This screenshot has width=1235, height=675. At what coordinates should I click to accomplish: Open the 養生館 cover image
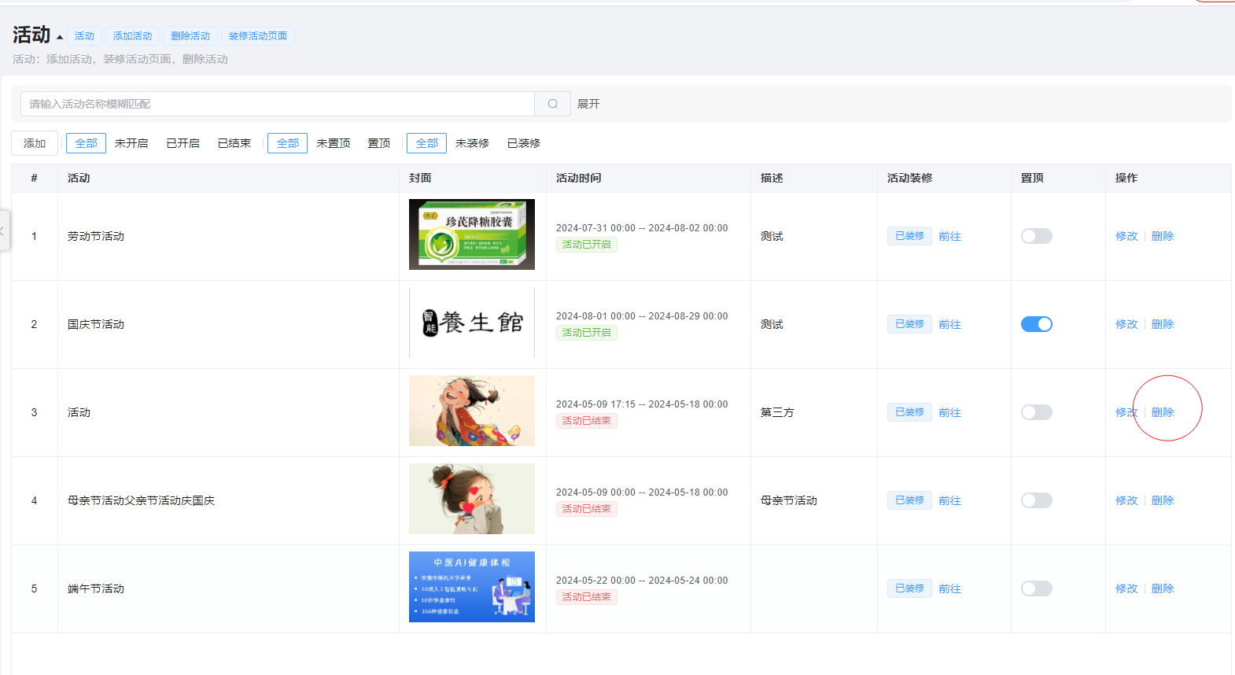tap(472, 323)
